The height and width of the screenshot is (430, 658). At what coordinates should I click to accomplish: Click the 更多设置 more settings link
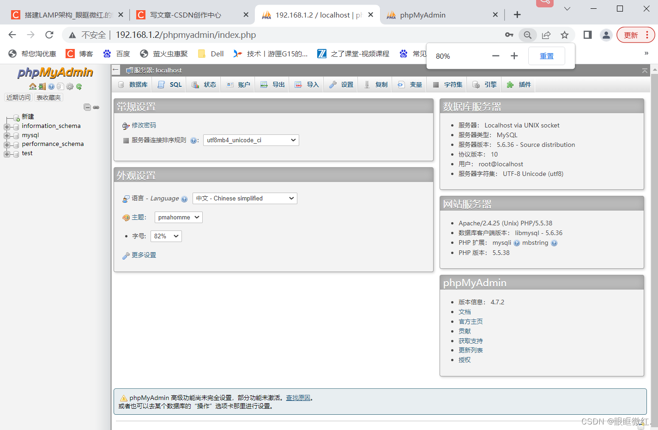coord(144,255)
